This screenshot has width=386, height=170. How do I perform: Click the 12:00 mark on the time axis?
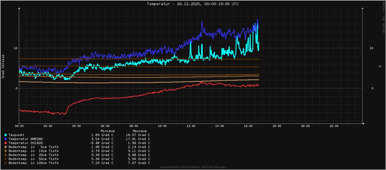coord(191,126)
